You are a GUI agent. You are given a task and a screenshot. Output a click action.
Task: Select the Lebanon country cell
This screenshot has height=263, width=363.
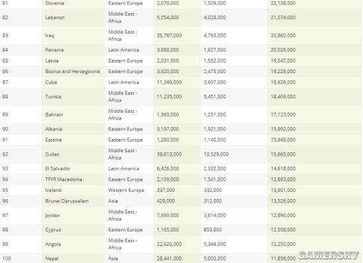pyautogui.click(x=55, y=17)
